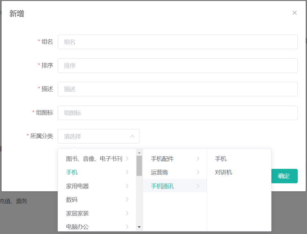The image size is (307, 234).
Task: Expand chevron beside top-level 手机
Action: 127,172
